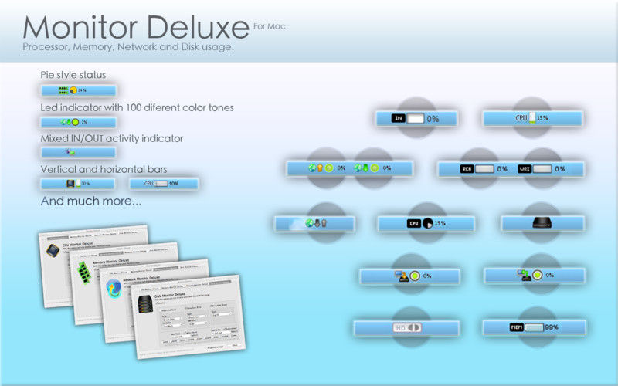This screenshot has width=618, height=386.
Task: Click the CPU chip icon in CPU Monitor Deluxe window
Action: (53, 250)
